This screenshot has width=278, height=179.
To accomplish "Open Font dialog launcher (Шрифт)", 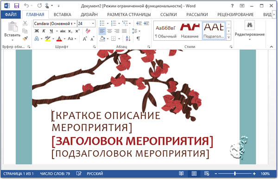I will (95, 47).
